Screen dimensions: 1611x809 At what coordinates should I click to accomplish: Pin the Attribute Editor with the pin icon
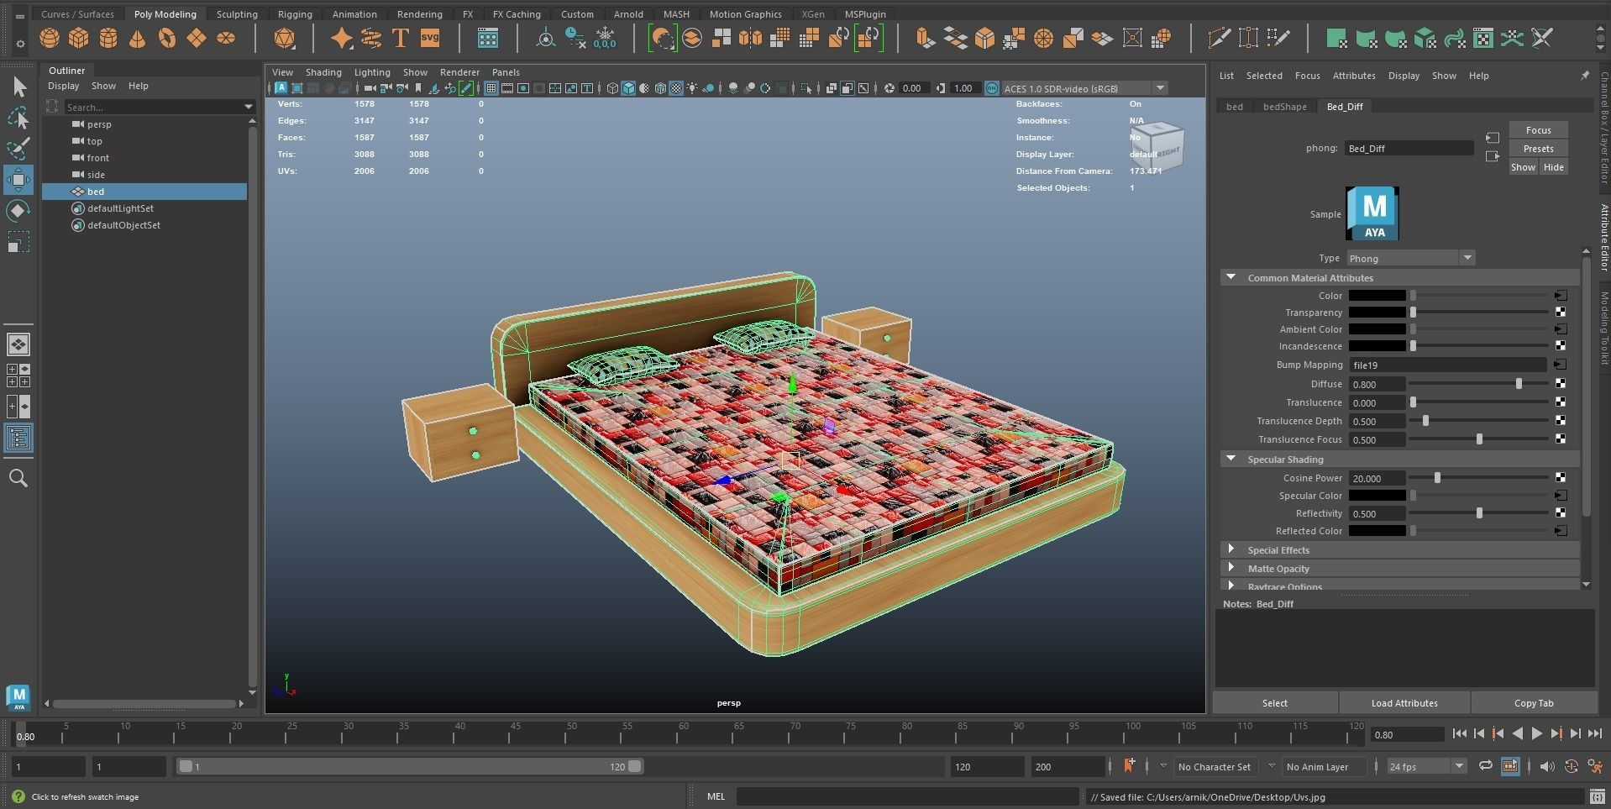pos(1585,76)
